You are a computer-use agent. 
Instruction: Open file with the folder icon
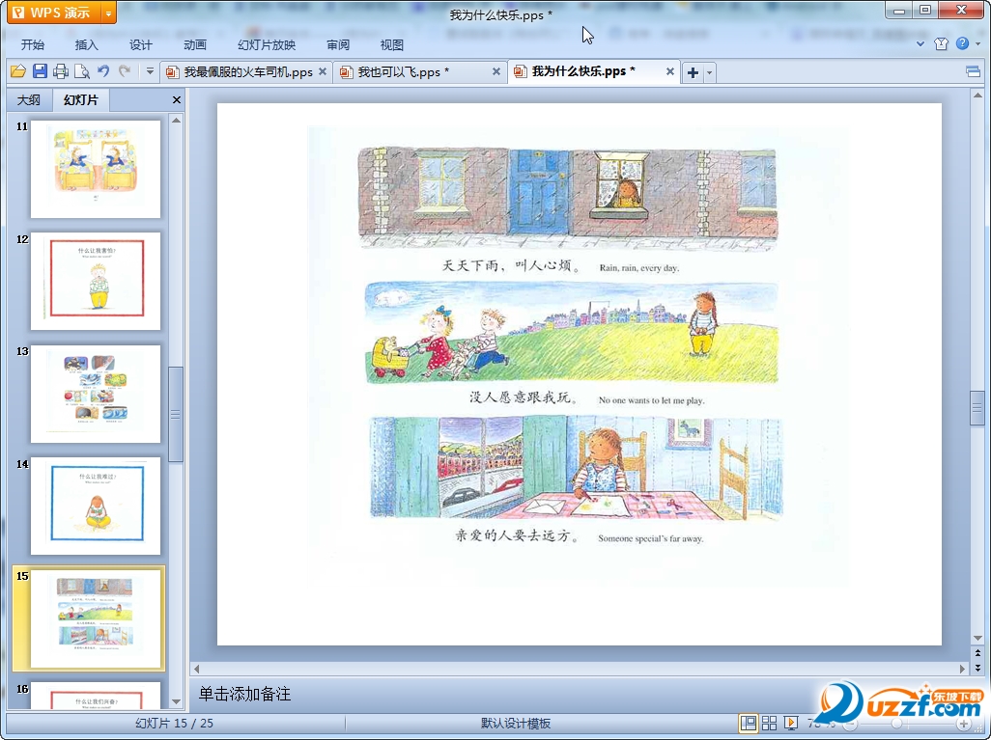click(18, 72)
